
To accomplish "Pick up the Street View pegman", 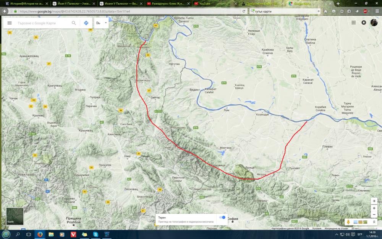I will [348, 222].
